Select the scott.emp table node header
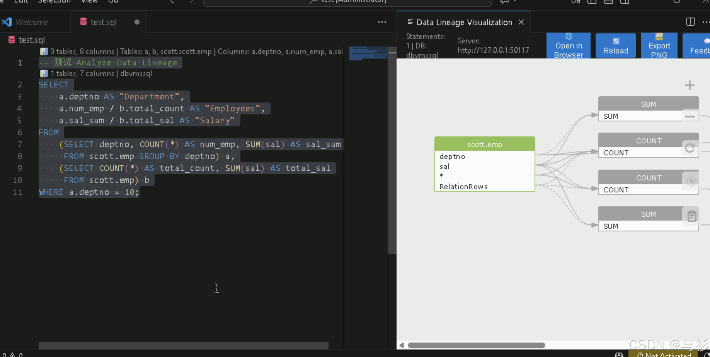Screen dimensions: 710x357 484,145
